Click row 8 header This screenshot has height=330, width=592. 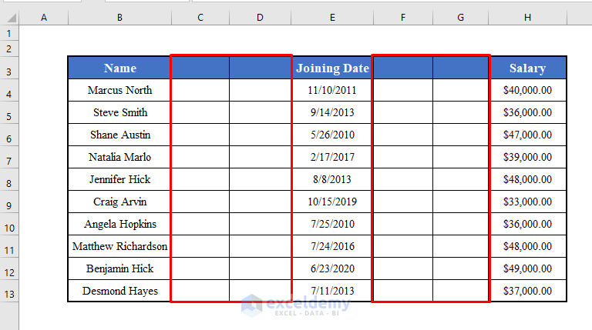[9, 183]
